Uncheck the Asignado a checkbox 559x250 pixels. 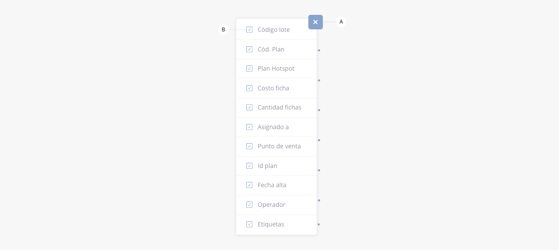pos(249,127)
